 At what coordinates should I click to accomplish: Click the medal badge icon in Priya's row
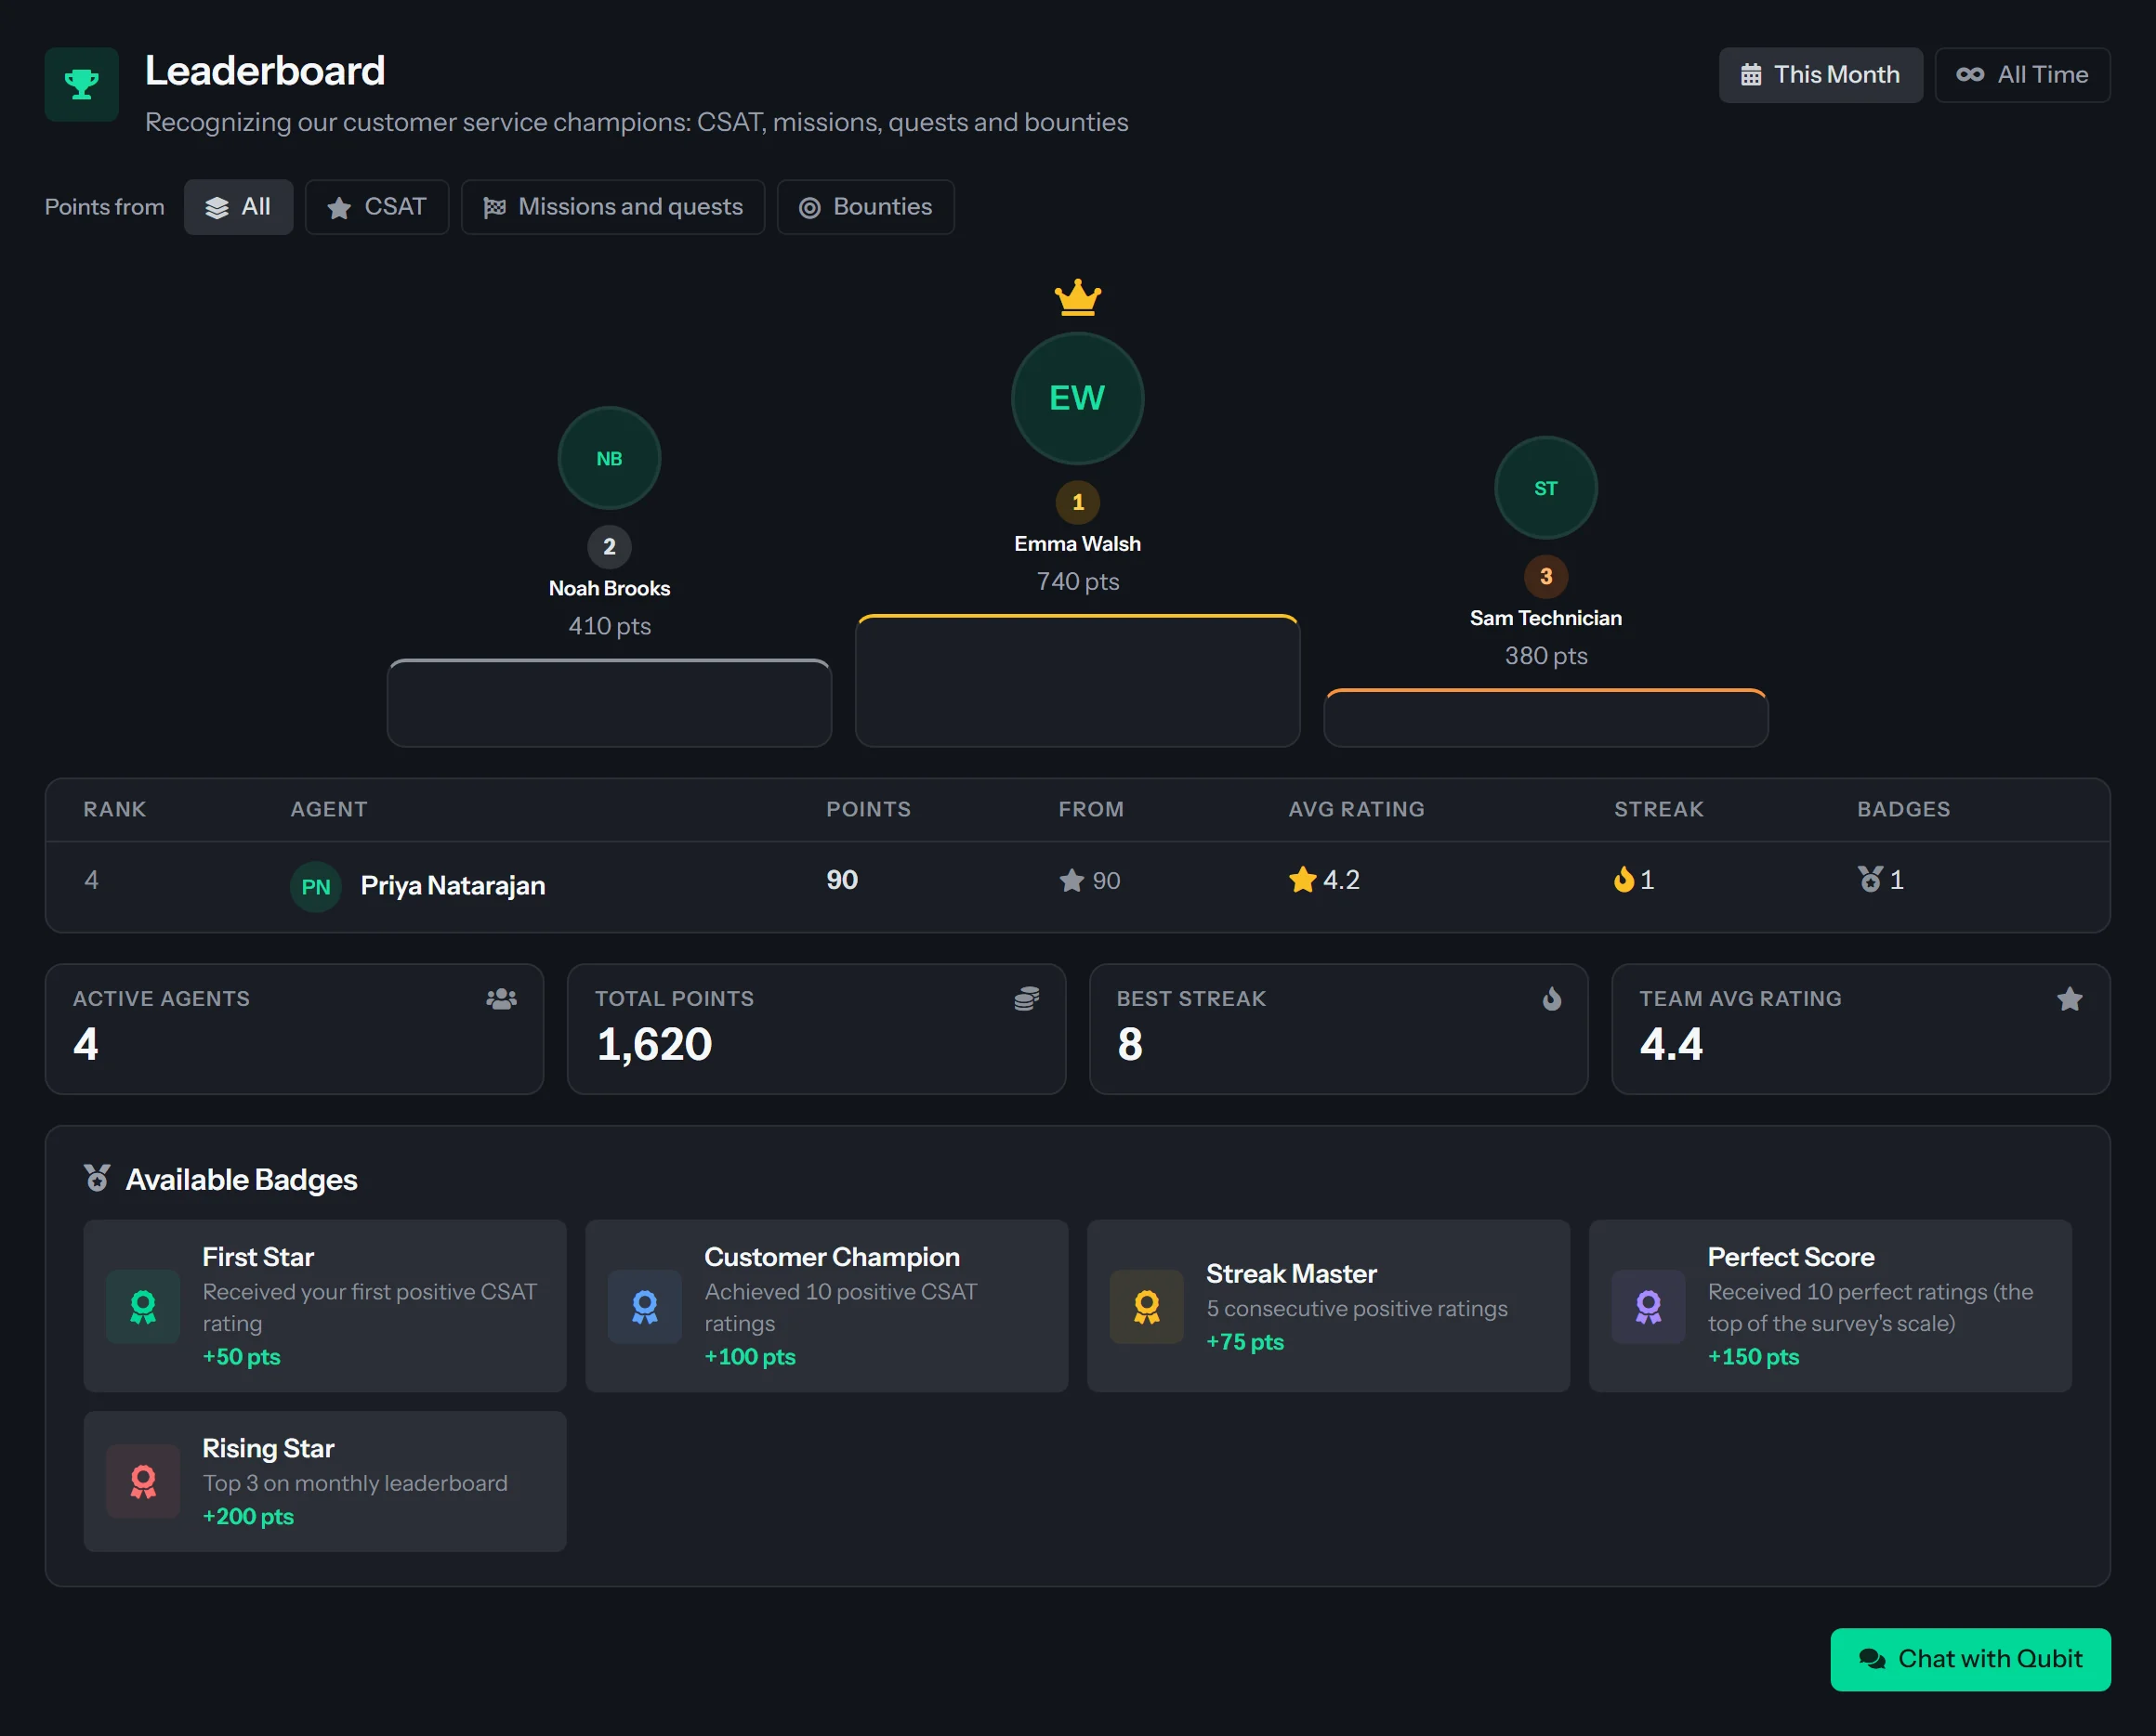pos(1870,879)
